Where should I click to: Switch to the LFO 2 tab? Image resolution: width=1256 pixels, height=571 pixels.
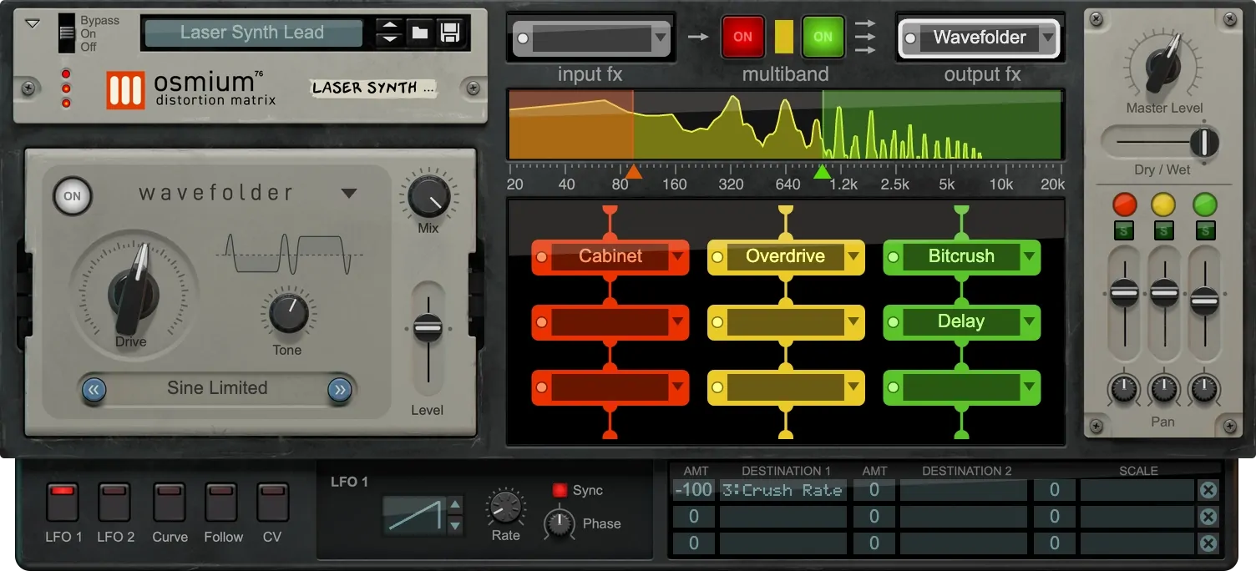point(115,503)
